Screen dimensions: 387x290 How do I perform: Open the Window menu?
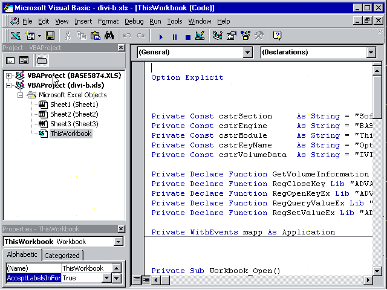click(200, 22)
